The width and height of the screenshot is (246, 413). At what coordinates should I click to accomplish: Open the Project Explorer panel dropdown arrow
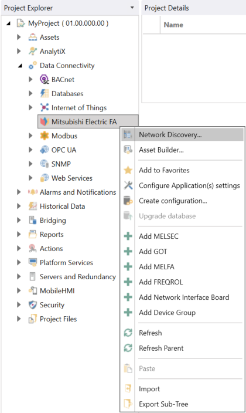click(132, 8)
